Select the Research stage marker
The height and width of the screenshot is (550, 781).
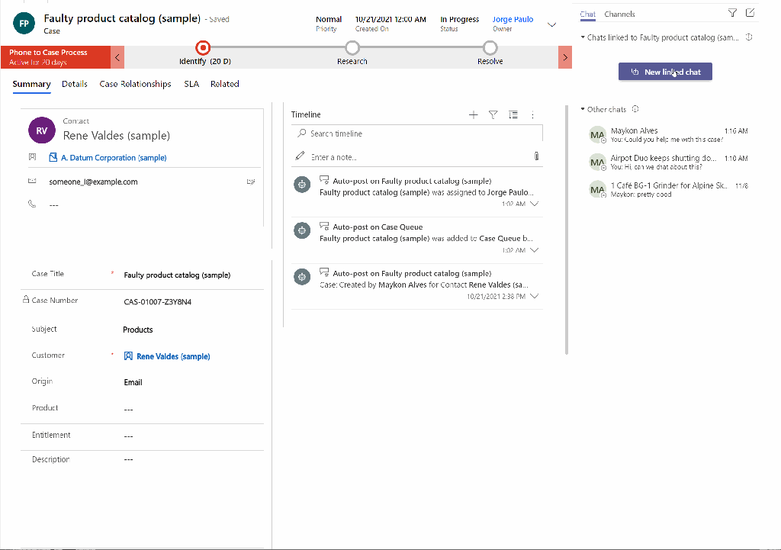(352, 47)
